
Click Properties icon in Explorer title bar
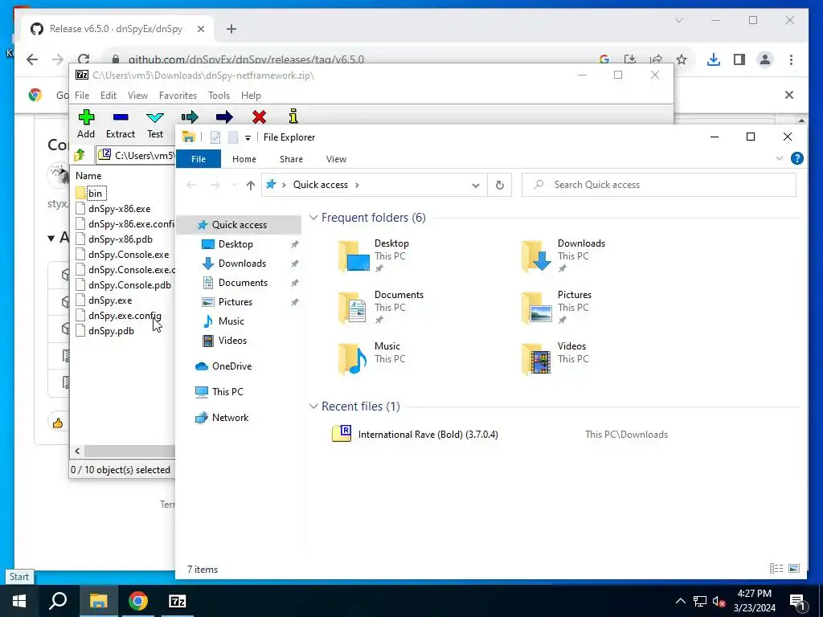click(x=215, y=137)
